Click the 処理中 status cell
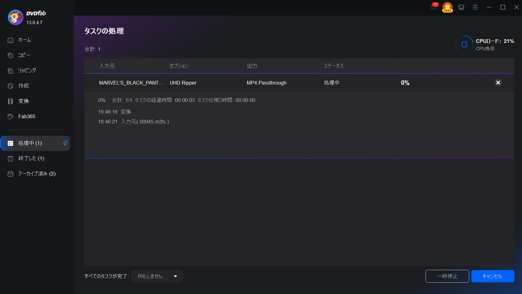The height and width of the screenshot is (294, 522). (x=332, y=83)
